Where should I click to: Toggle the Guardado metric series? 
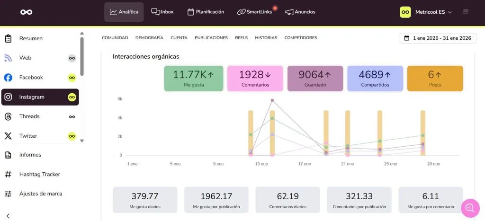tap(315, 78)
